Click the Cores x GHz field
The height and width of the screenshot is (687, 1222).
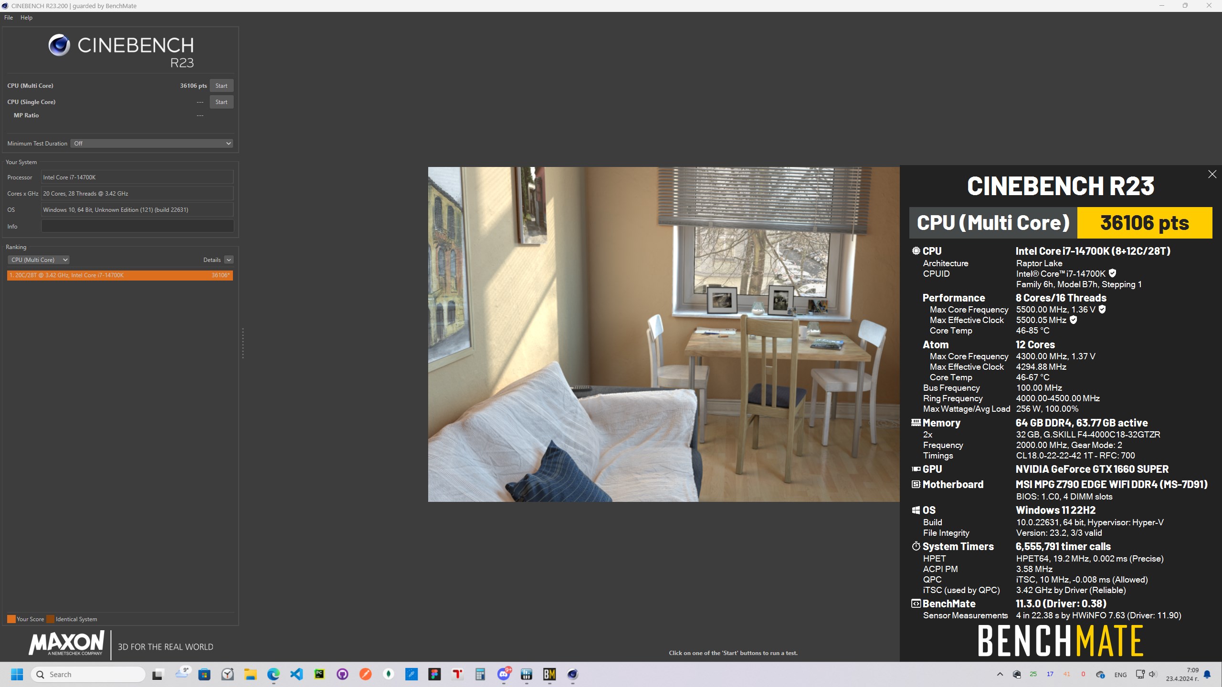(x=137, y=194)
